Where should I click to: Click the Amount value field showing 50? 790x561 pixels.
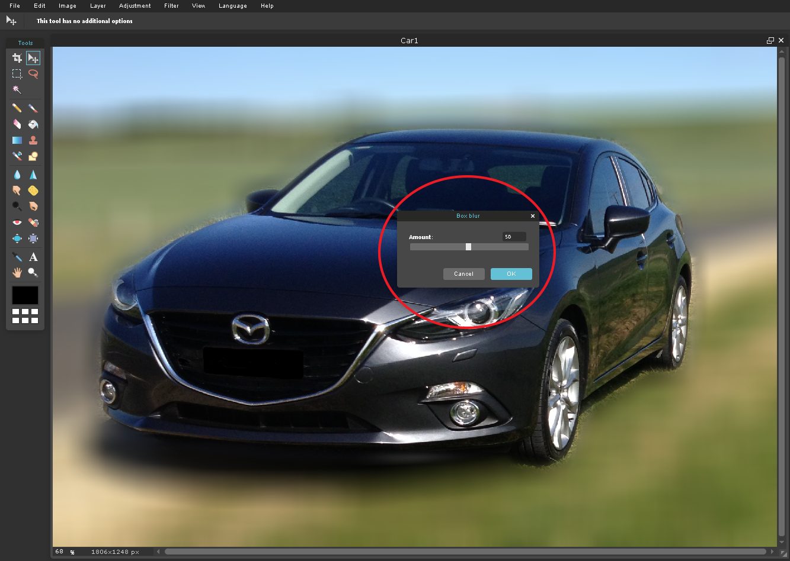tap(514, 237)
